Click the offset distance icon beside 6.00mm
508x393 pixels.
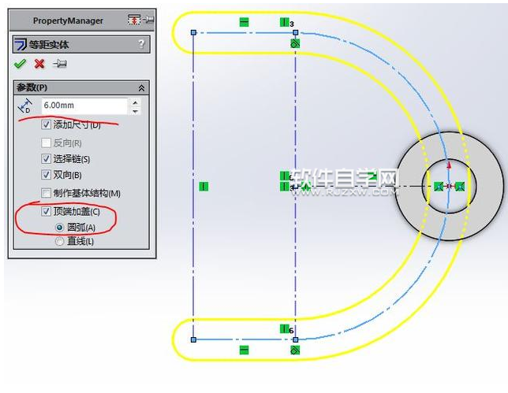pyautogui.click(x=25, y=106)
